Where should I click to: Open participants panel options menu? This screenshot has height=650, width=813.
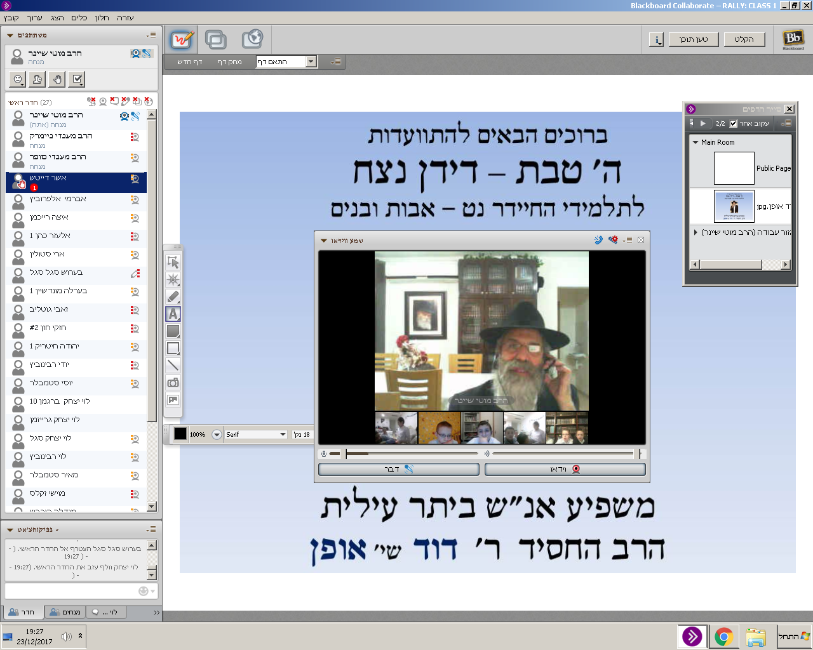tap(151, 35)
